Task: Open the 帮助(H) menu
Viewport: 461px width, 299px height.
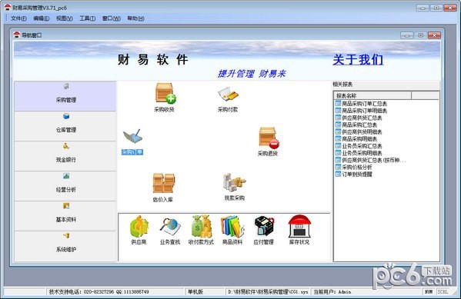Action: coord(135,18)
